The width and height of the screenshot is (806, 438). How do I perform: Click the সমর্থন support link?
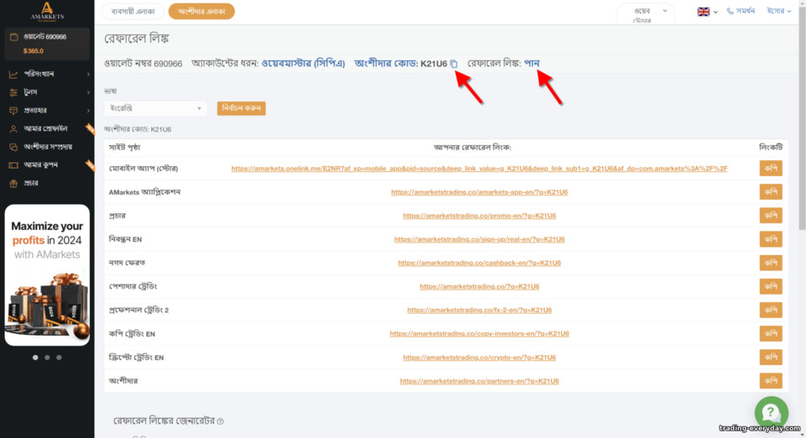pos(746,11)
